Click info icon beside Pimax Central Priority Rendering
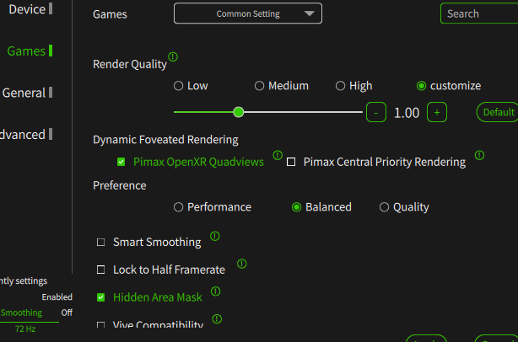The width and height of the screenshot is (518, 342). click(479, 156)
